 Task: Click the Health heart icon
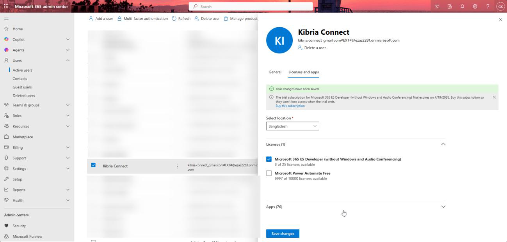(x=6, y=200)
